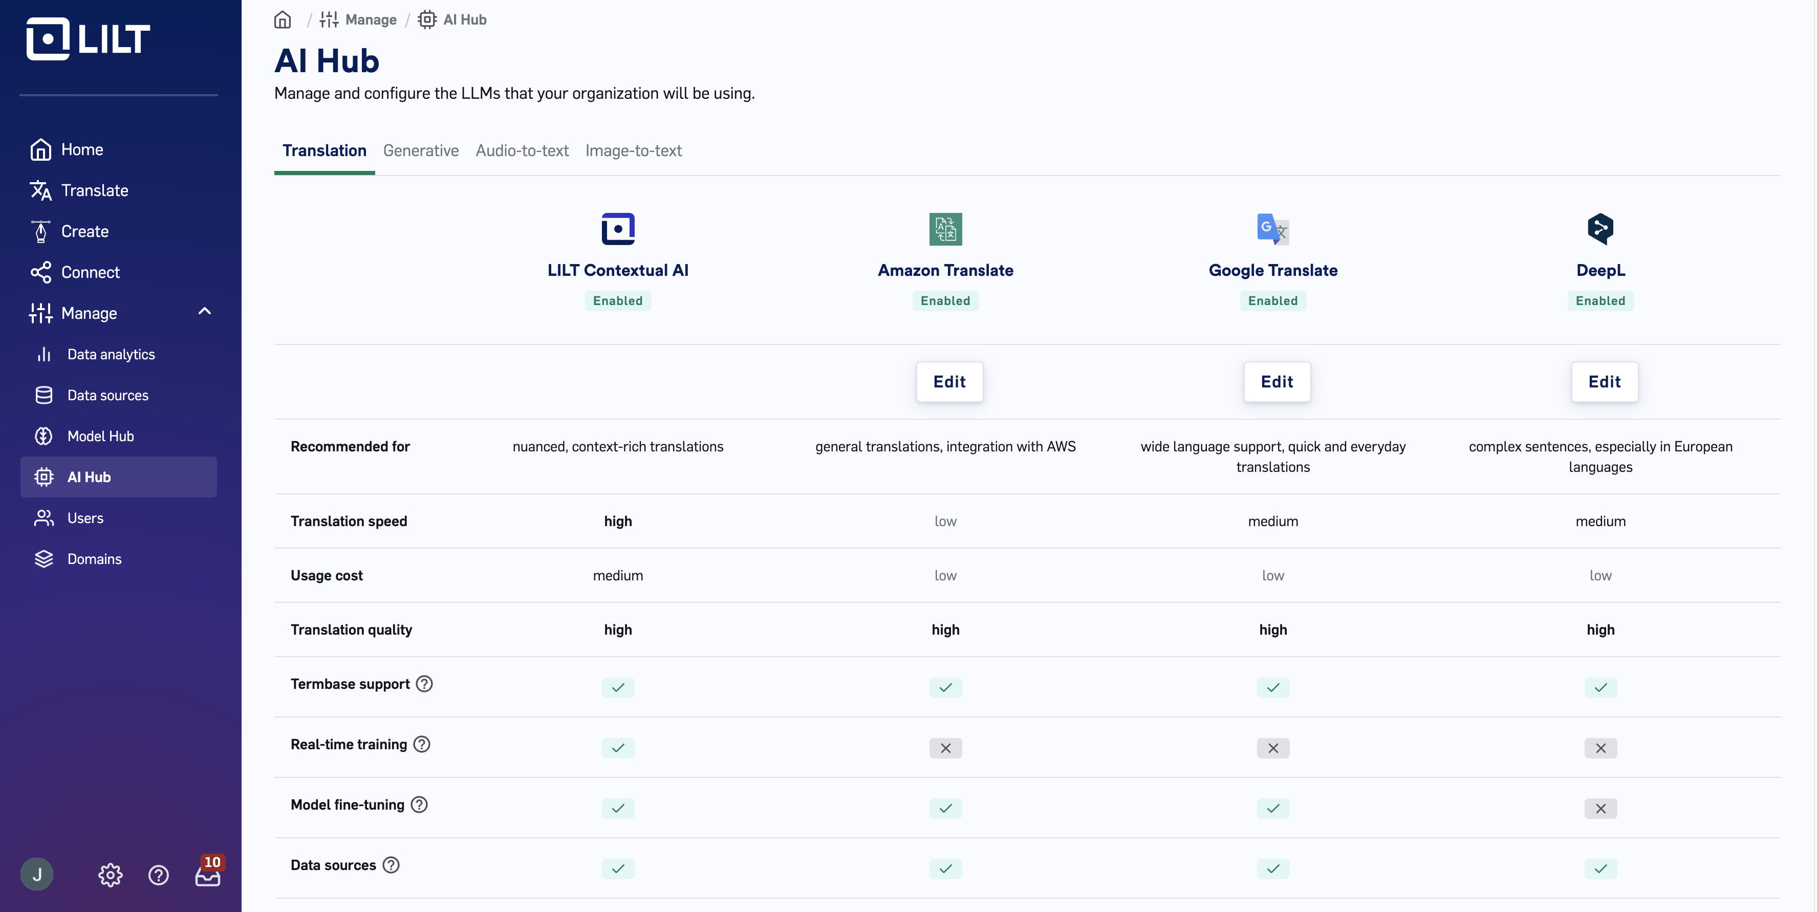Toggle Amazon Translate enabled status

click(946, 300)
